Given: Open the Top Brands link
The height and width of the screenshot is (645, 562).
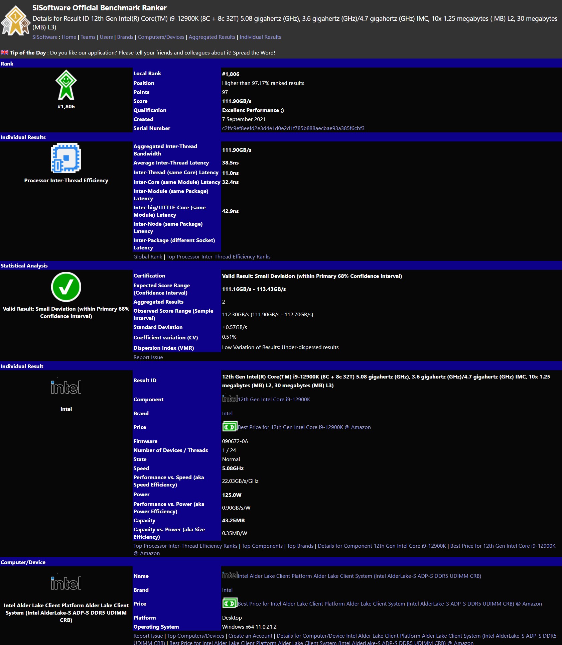Looking at the screenshot, I should pos(300,546).
